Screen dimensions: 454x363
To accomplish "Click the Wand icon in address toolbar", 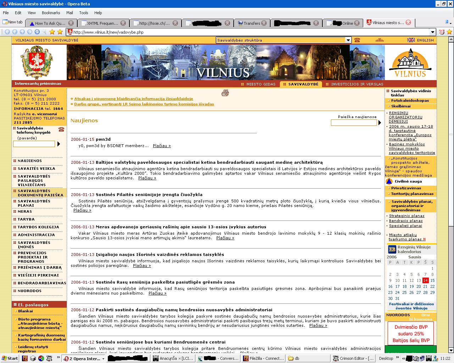I will (44, 32).
